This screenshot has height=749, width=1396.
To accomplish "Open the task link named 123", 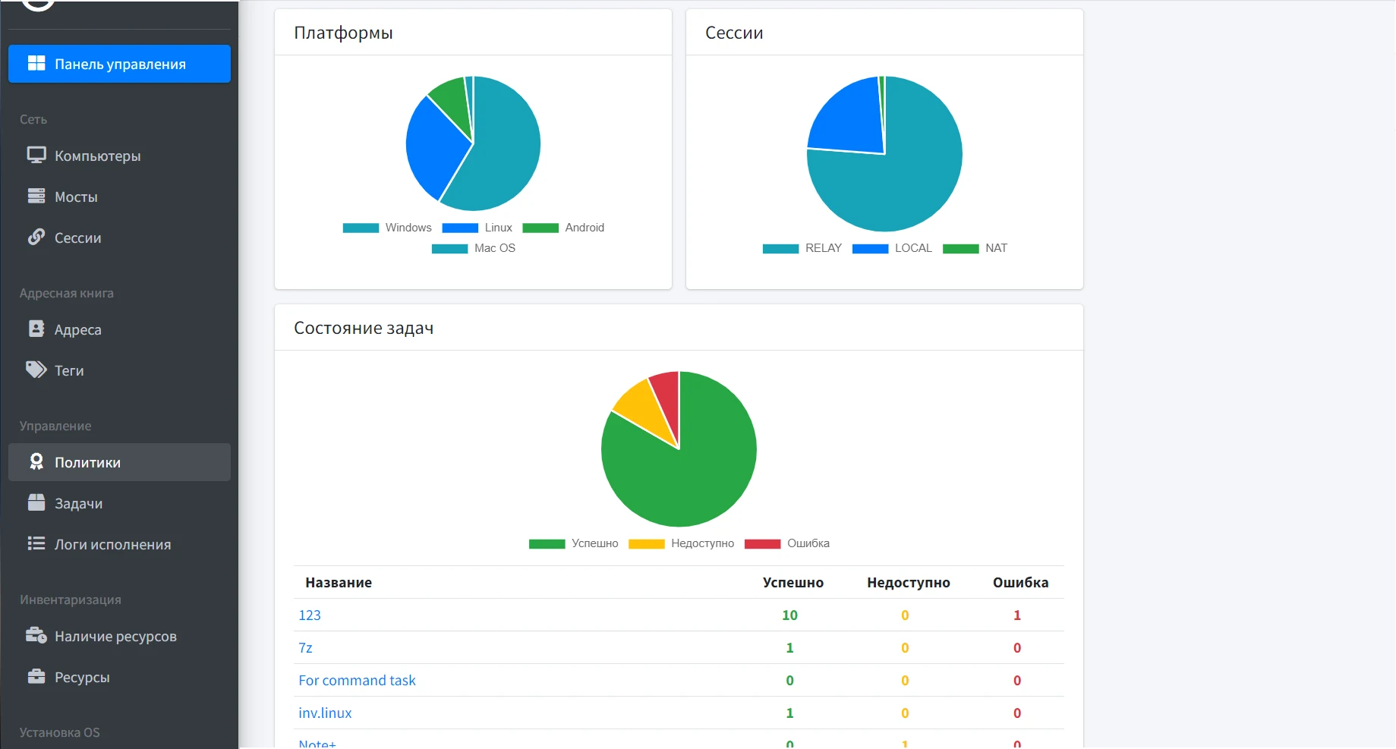I will [x=310, y=615].
